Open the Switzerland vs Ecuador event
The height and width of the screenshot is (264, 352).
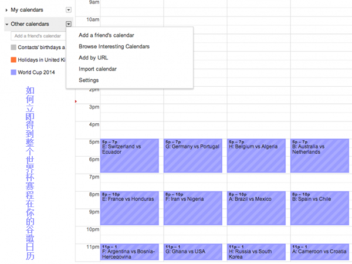point(130,155)
